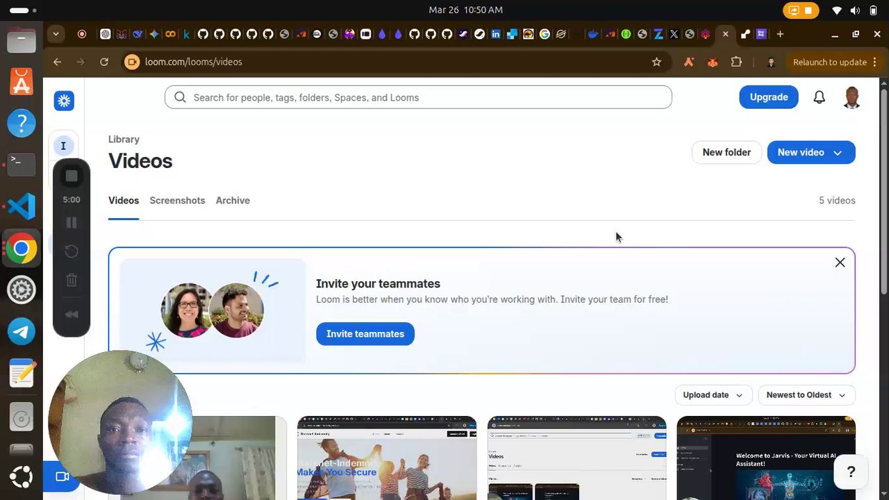Click the circular webcam preview bubble
The width and height of the screenshot is (889, 500).
[120, 422]
